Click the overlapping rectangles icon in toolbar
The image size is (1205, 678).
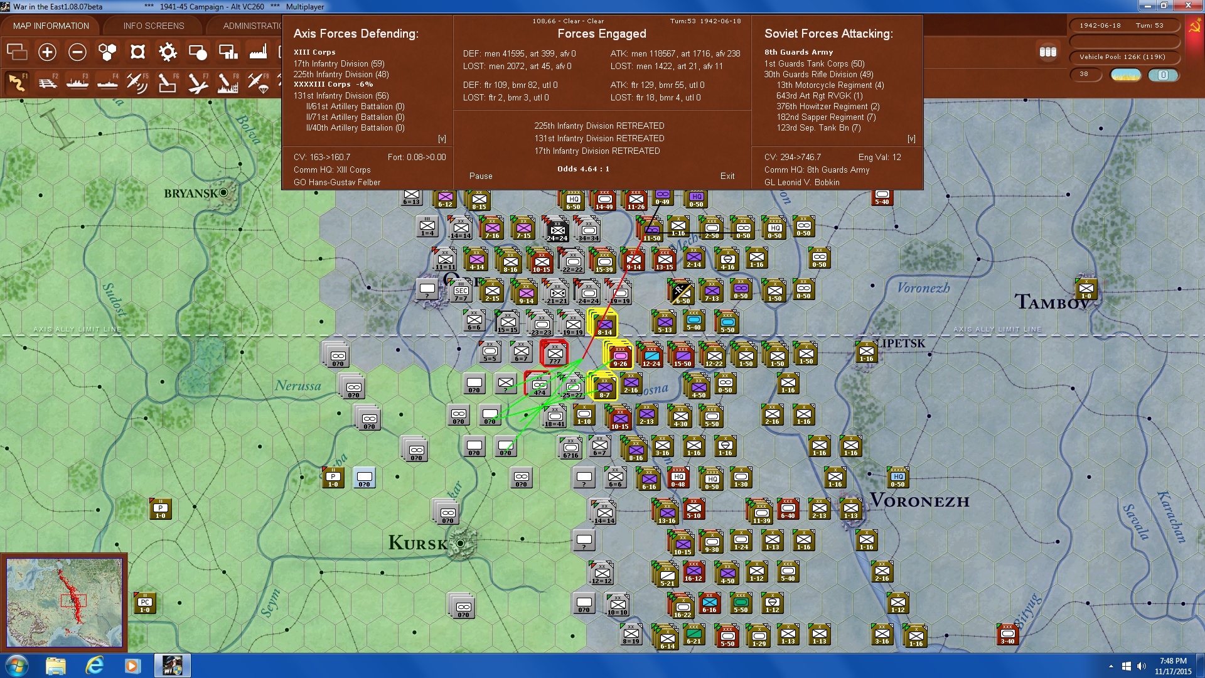[17, 52]
